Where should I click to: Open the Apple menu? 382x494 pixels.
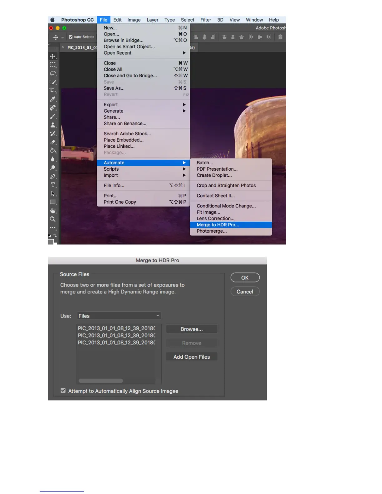pyautogui.click(x=52, y=20)
